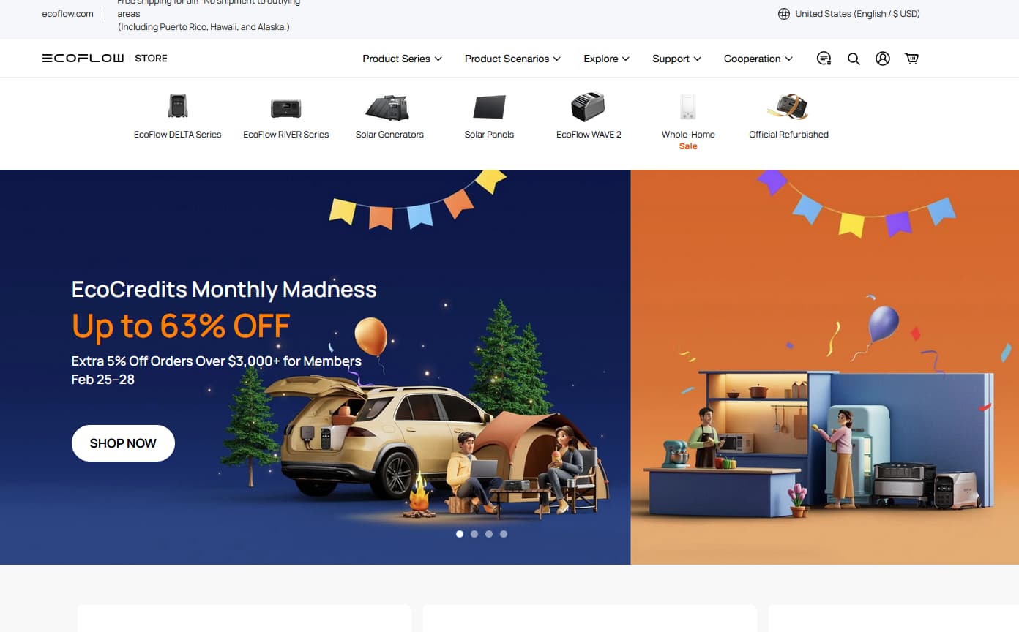Expand the Explore menu
This screenshot has width=1019, height=632.
coord(607,59)
